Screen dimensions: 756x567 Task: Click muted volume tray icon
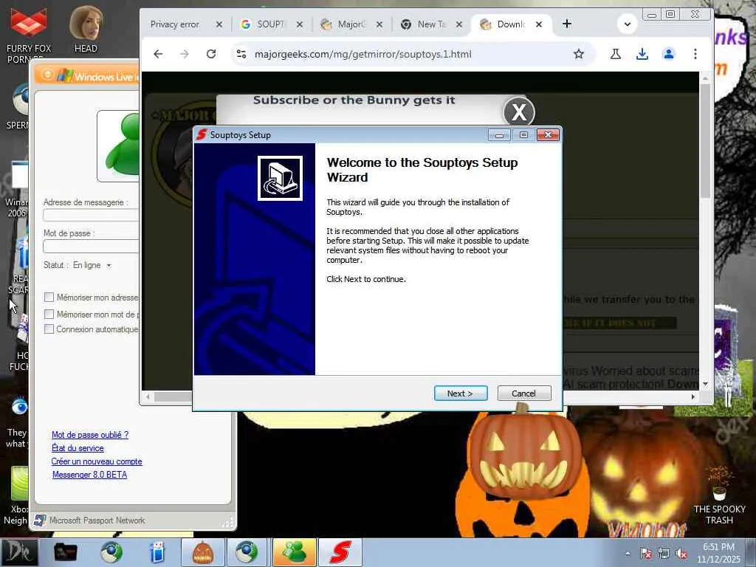[681, 553]
